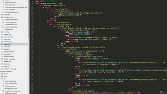
Task: Open content-archive.php file
Action: click(x=11, y=20)
